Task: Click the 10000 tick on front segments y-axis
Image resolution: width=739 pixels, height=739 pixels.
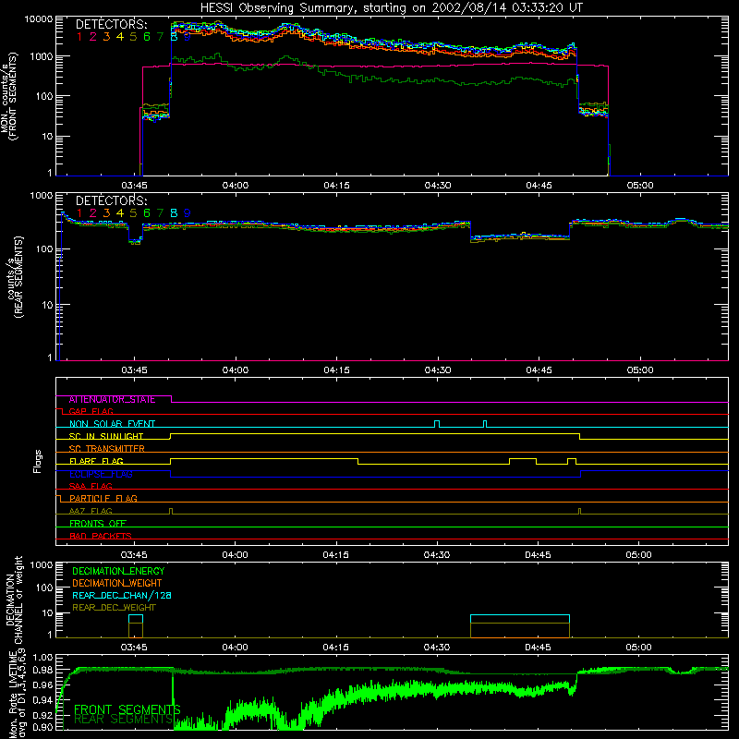Action: (39, 18)
